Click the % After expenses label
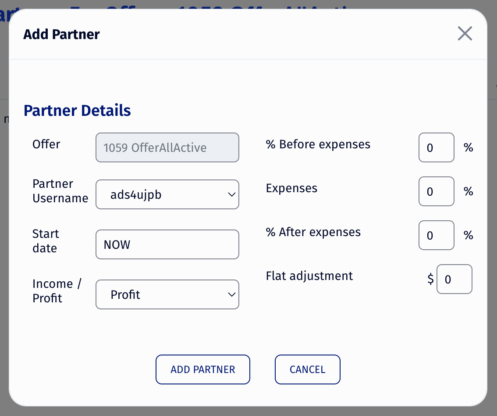 coord(313,232)
